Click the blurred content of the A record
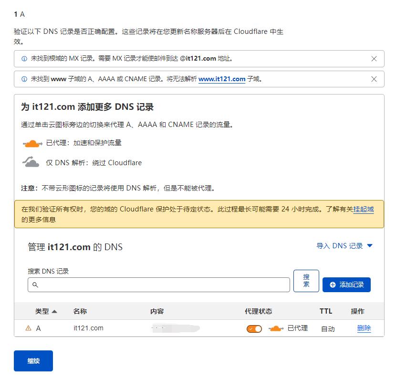396x380 pixels. [176, 328]
